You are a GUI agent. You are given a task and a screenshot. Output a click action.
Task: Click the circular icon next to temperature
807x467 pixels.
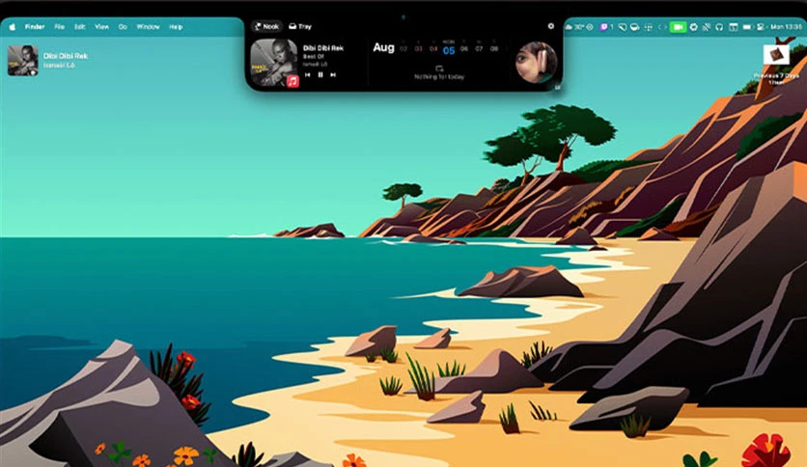click(590, 27)
